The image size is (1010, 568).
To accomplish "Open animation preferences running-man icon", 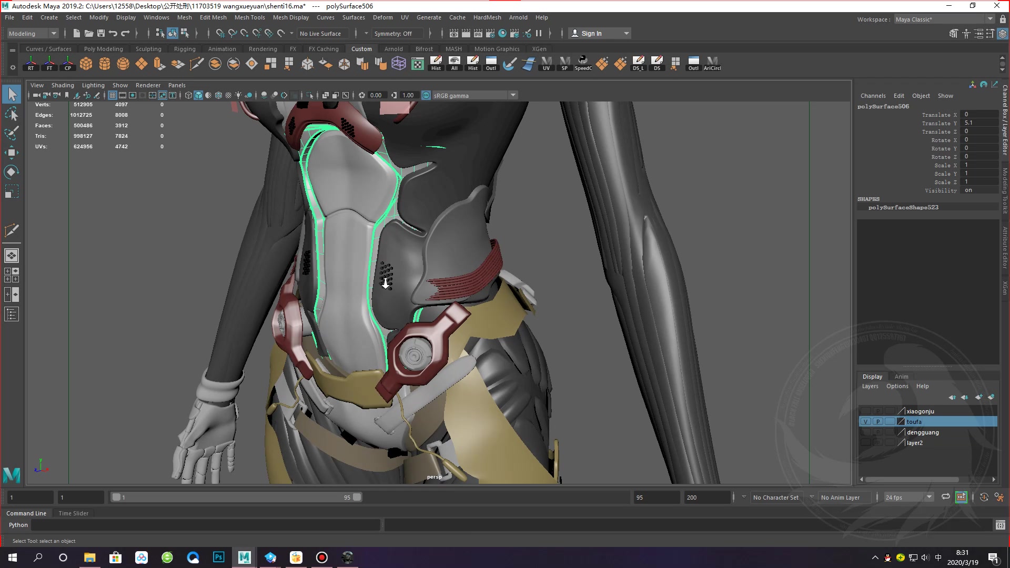I will pos(999,497).
